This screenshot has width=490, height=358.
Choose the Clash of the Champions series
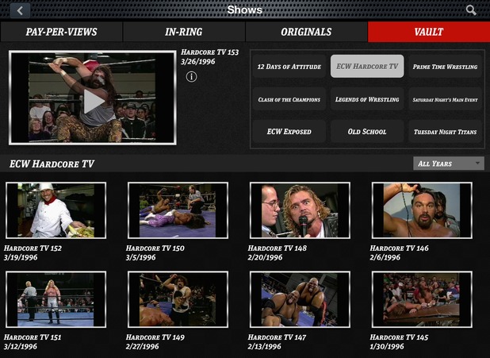click(x=289, y=99)
